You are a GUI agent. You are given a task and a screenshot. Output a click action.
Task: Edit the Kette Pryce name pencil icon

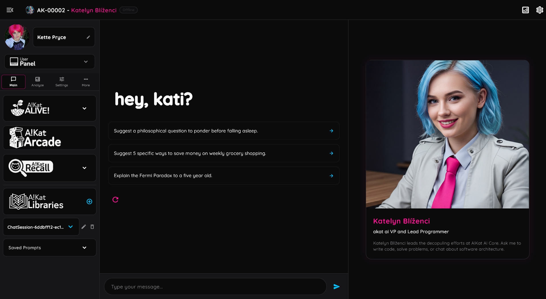coord(88,37)
